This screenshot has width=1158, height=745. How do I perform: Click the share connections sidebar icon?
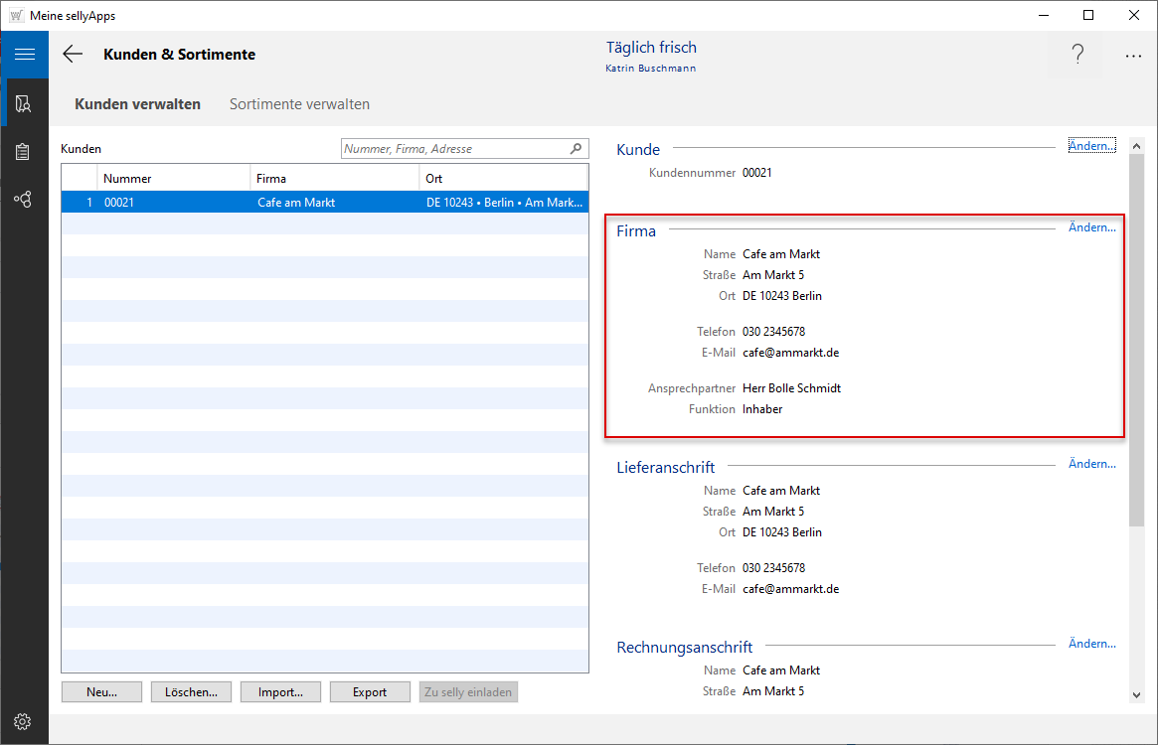coord(24,200)
